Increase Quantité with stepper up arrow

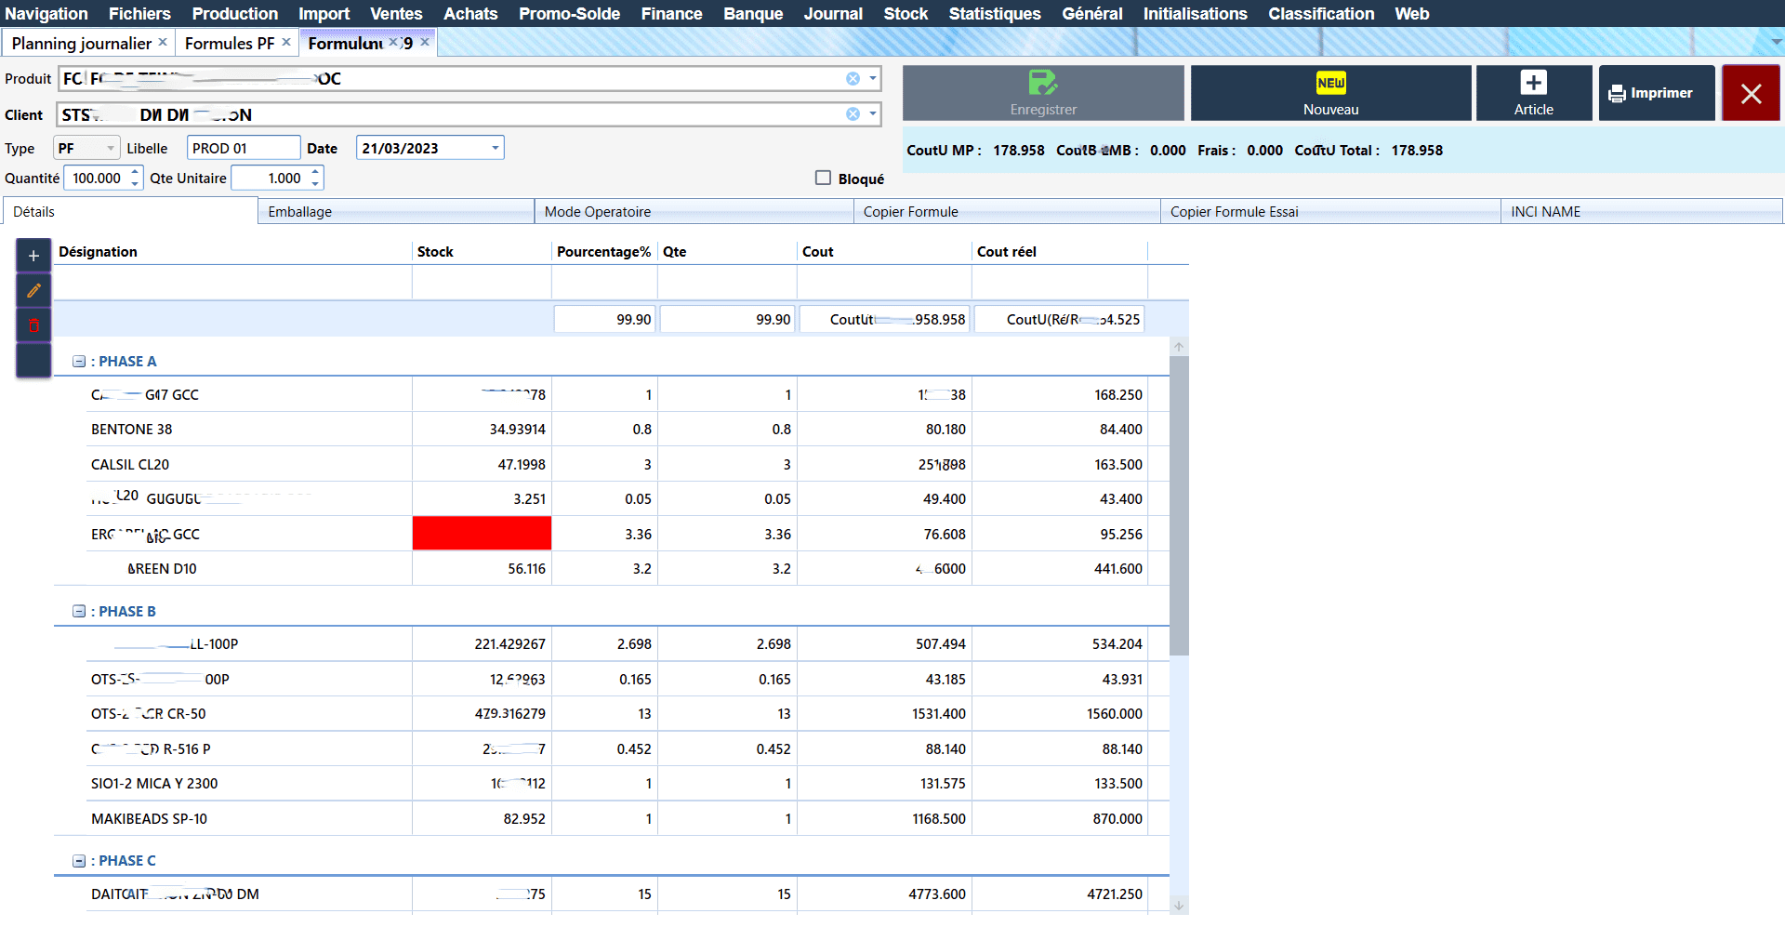tap(136, 172)
